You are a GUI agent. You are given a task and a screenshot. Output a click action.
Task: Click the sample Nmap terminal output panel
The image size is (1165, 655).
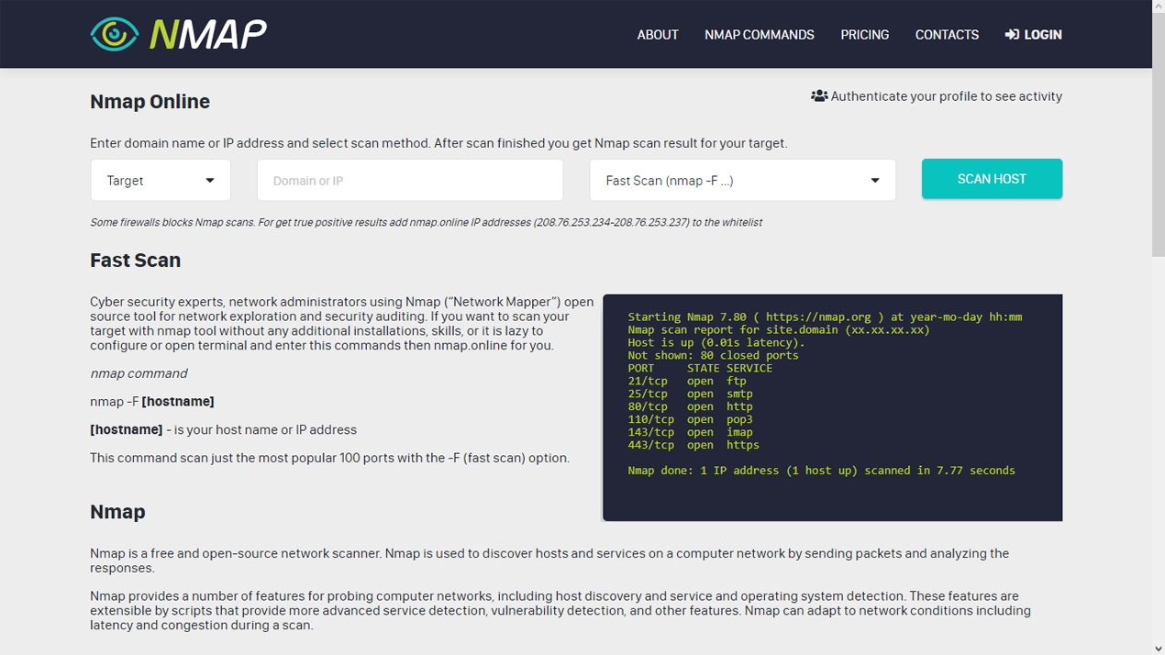tap(832, 407)
